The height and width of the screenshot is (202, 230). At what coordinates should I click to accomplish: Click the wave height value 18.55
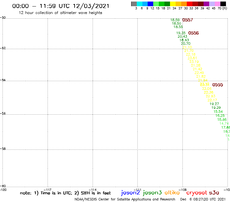178,27
